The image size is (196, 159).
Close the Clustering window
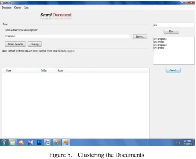[192, 2]
